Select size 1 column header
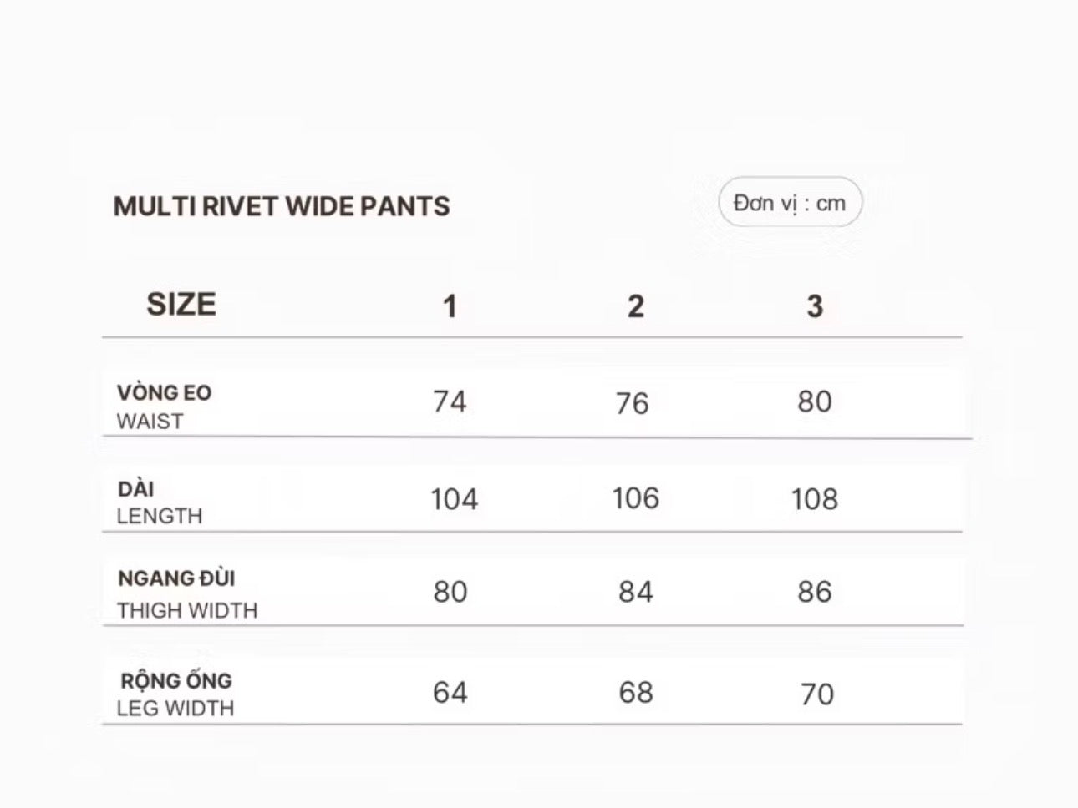 [x=450, y=306]
